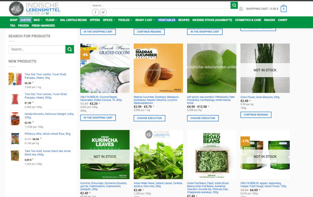Click Toor Dal 2Kg sidebar thumbnail
The image size is (313, 197).
tap(15, 79)
